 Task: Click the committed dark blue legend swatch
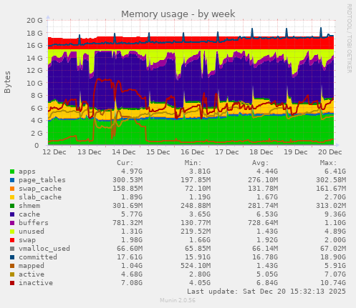pos(12,257)
